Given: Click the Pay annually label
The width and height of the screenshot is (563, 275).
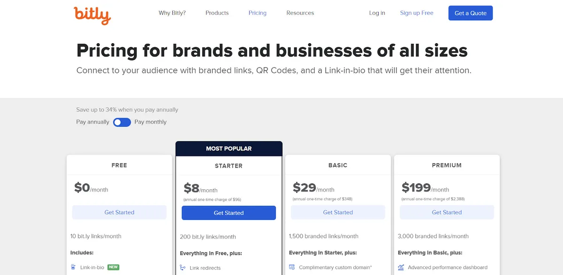Looking at the screenshot, I should click(x=92, y=122).
